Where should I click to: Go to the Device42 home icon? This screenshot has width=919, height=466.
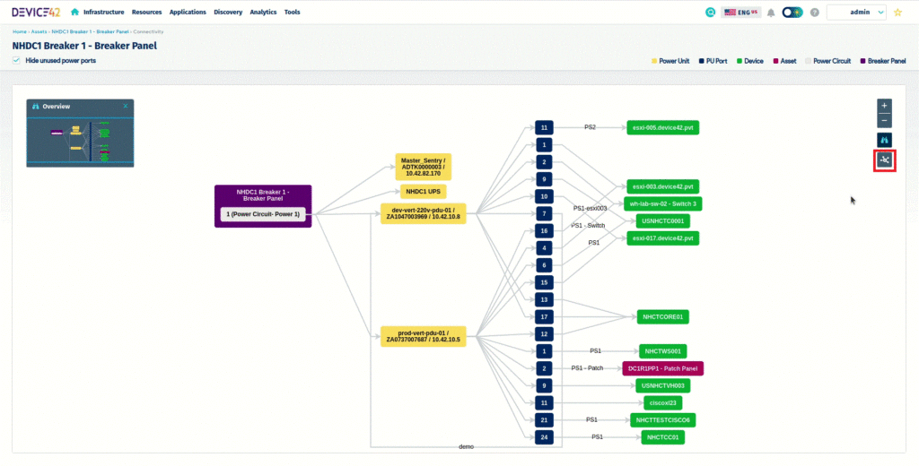point(75,12)
